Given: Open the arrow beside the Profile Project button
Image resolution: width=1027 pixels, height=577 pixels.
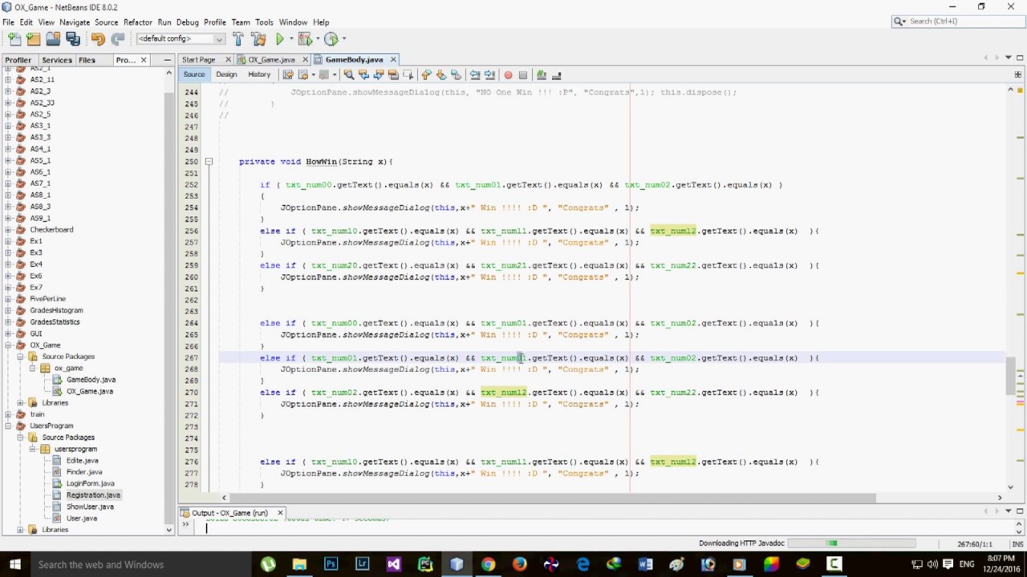Looking at the screenshot, I should (343, 38).
